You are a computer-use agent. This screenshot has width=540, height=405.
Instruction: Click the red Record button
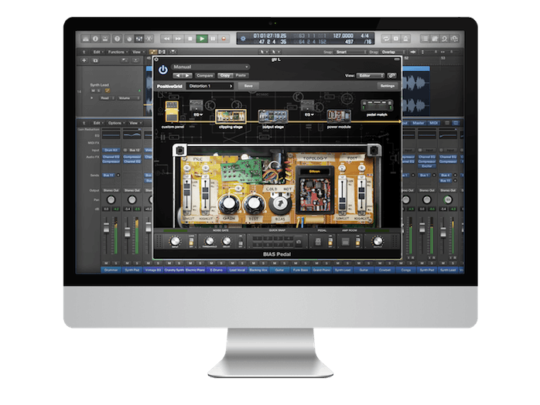point(224,39)
